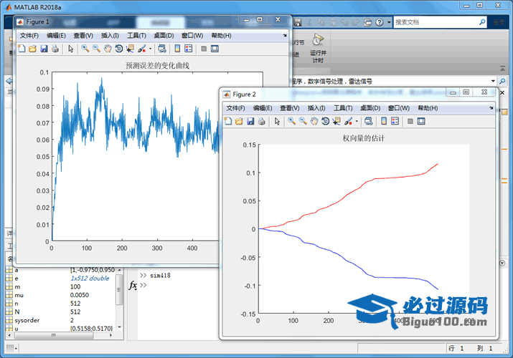The image size is (513, 358).
Task: Click the Save Figure icon in Figure 1
Action: pyautogui.click(x=44, y=49)
